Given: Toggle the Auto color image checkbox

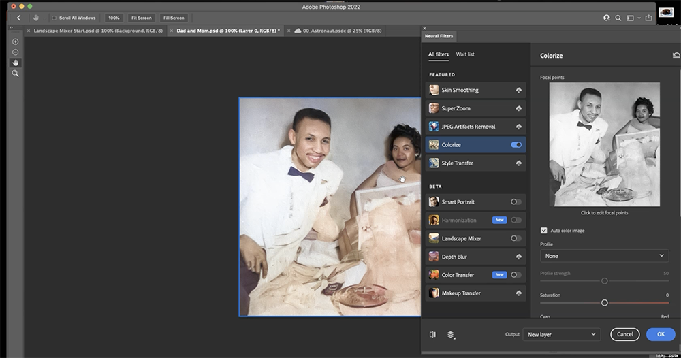Looking at the screenshot, I should point(543,231).
